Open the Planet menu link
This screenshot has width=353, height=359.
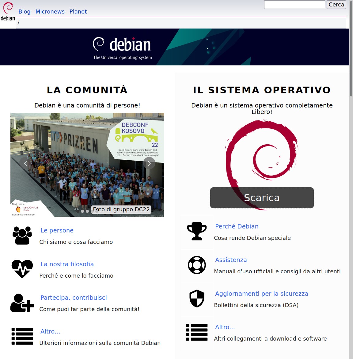click(78, 12)
